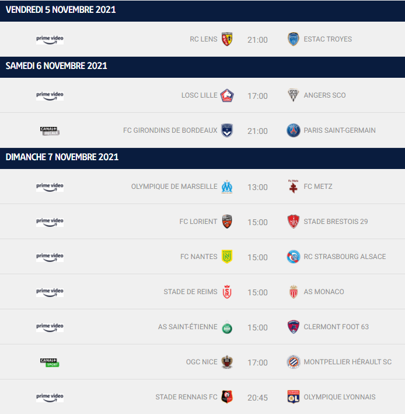Click the Canal+ Décalé broadcaster logo
Screen dimensions: 405x414
pos(50,131)
